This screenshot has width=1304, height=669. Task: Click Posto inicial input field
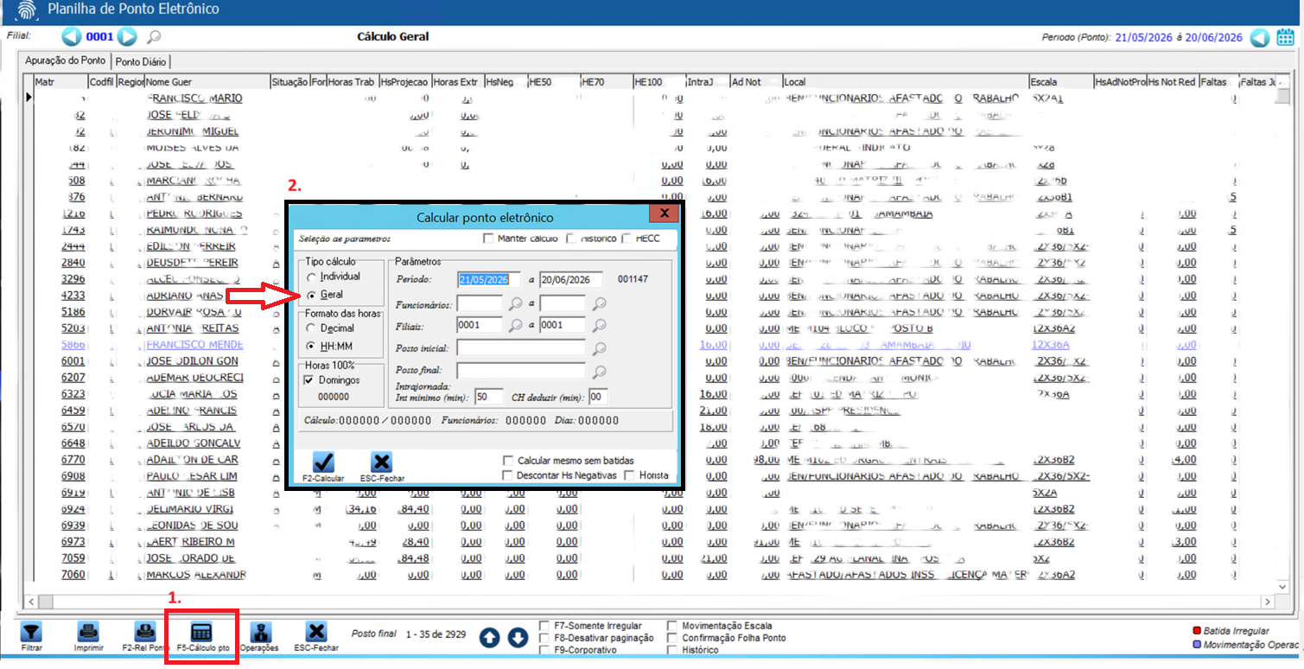click(521, 348)
